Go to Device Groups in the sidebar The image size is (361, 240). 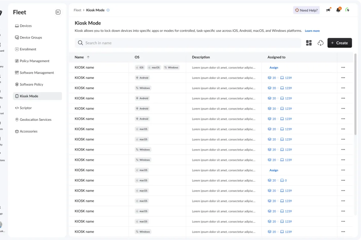click(31, 37)
